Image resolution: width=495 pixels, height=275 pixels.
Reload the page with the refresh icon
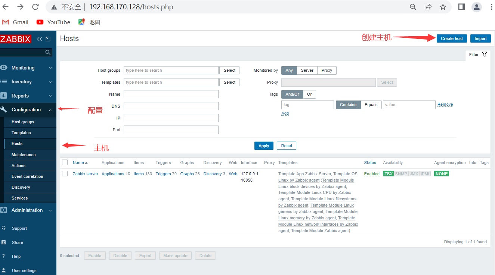coord(35,7)
